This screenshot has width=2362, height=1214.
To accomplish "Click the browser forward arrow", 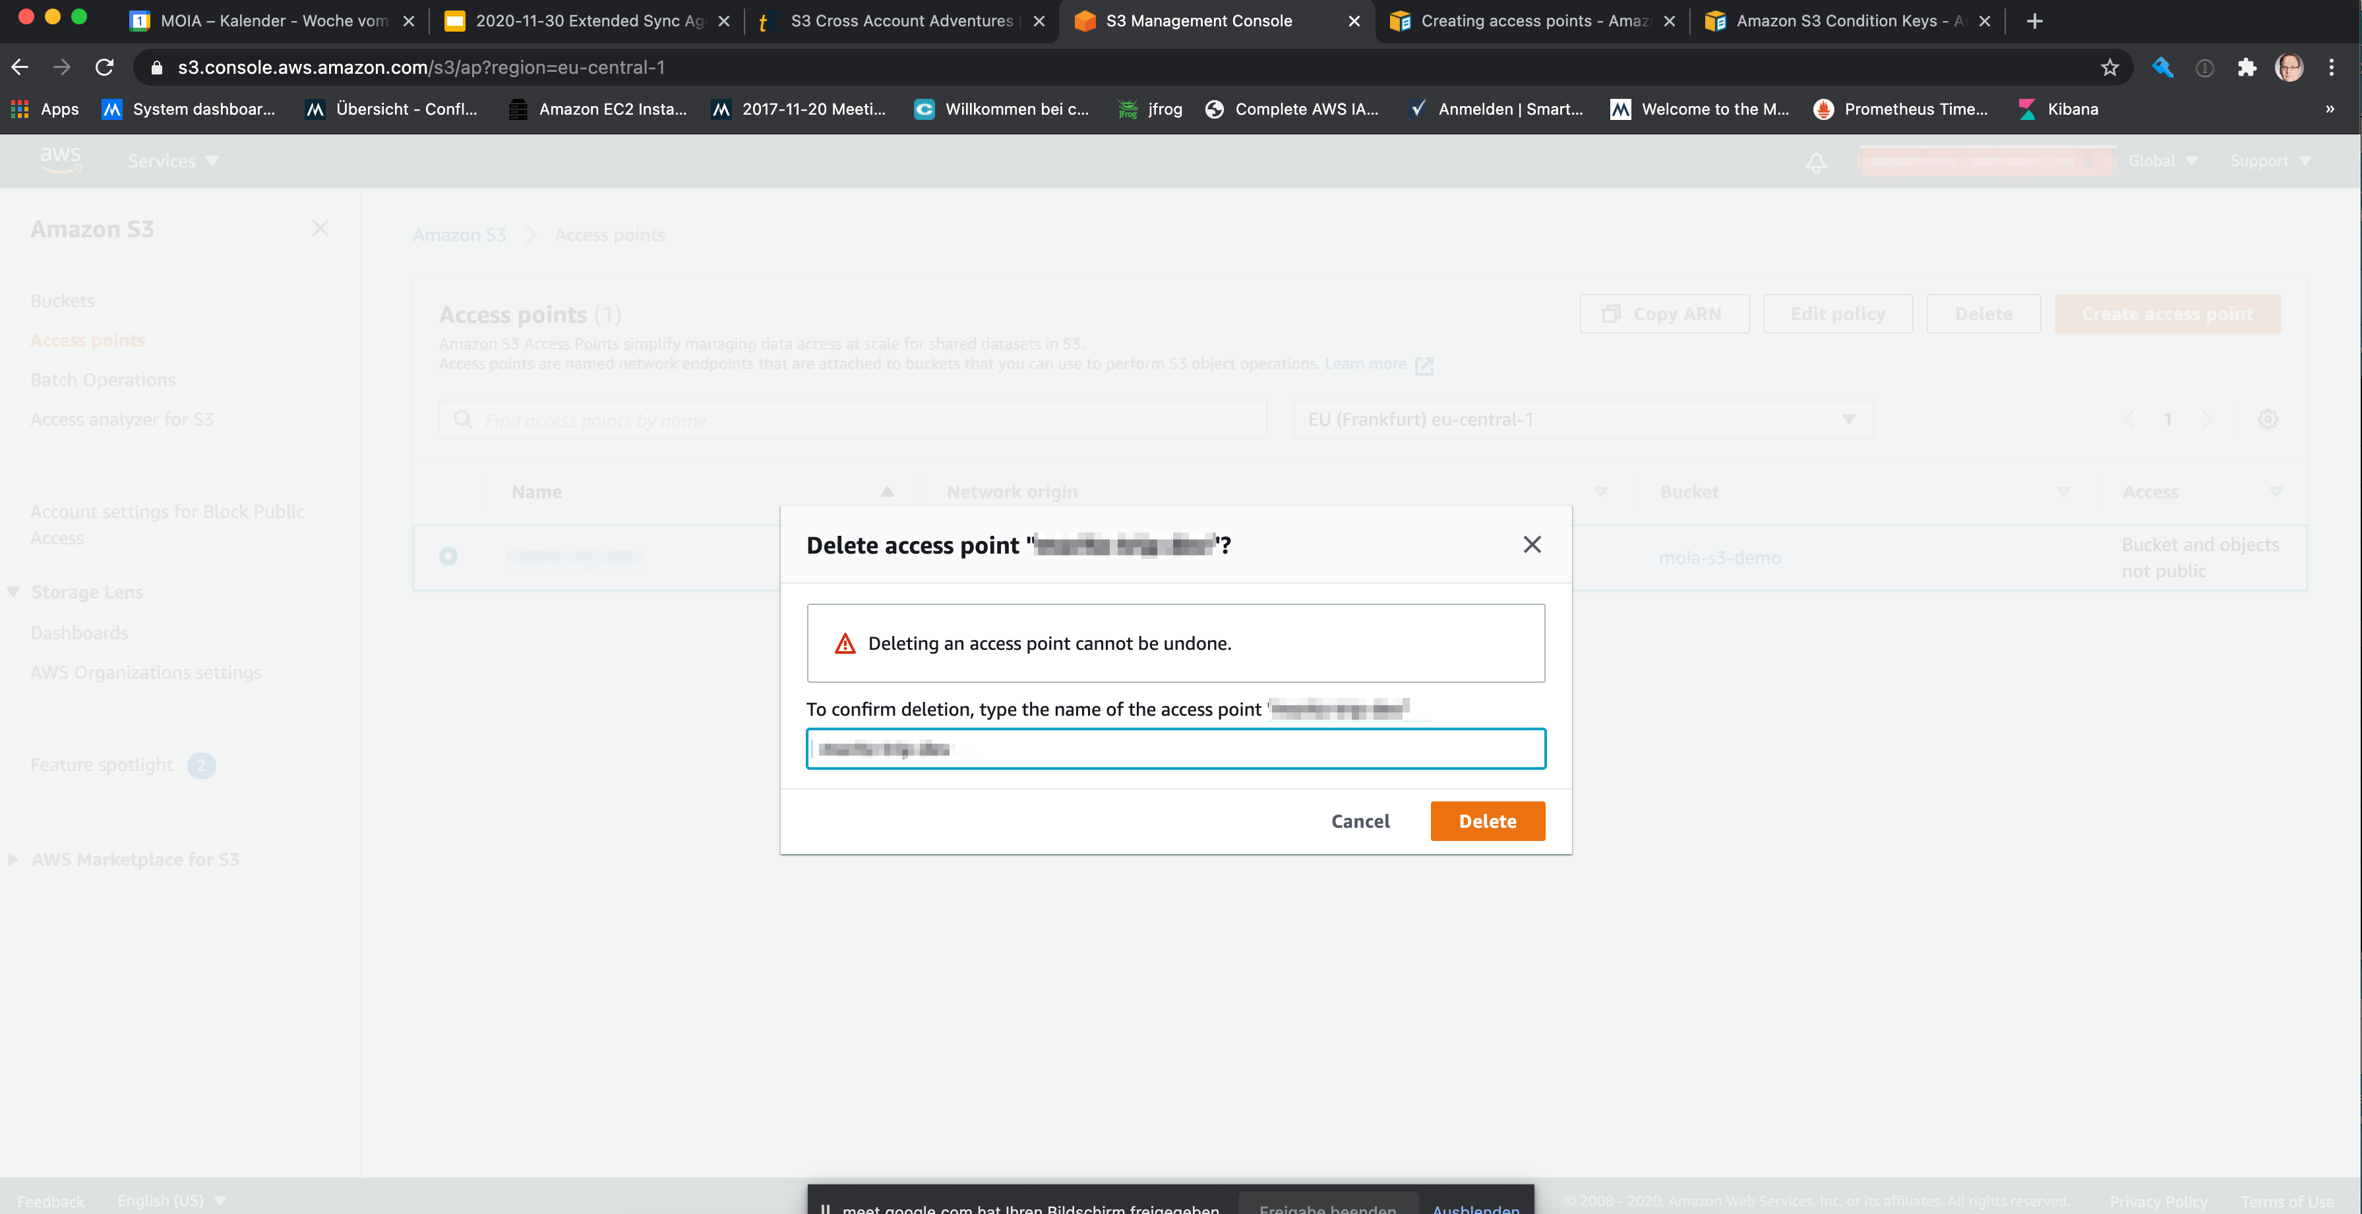I will tap(61, 67).
